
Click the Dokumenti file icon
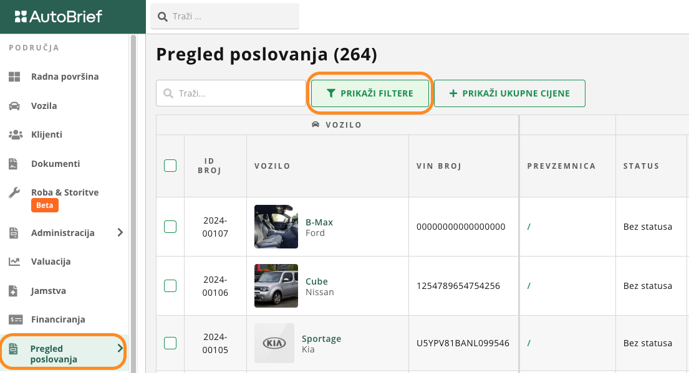[14, 164]
